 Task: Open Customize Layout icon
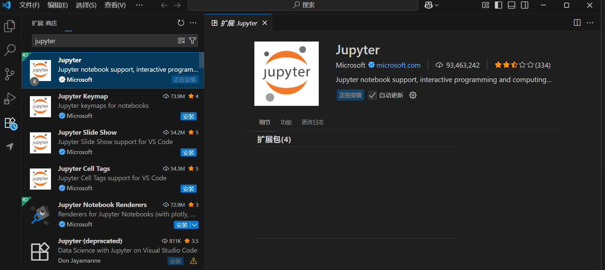[486, 5]
